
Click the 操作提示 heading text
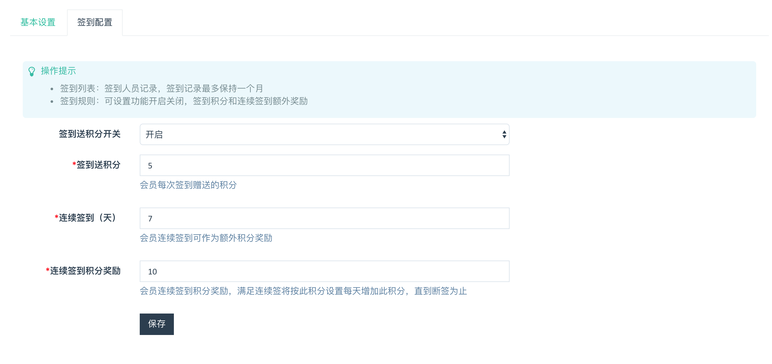[x=58, y=71]
